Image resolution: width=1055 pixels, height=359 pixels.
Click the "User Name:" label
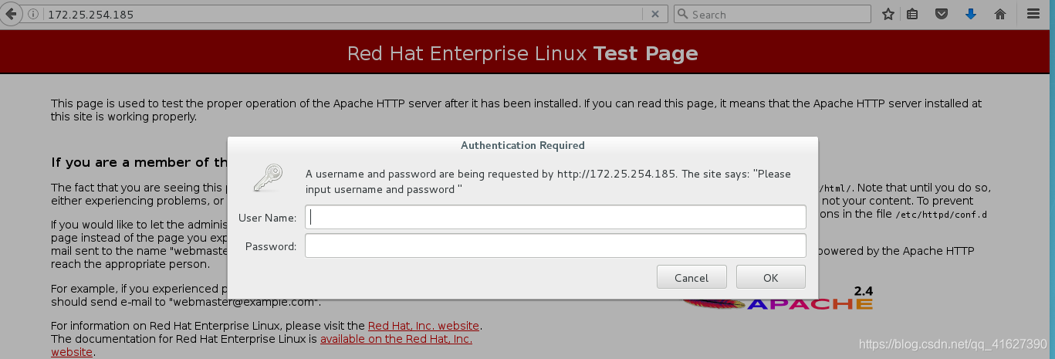click(x=268, y=218)
